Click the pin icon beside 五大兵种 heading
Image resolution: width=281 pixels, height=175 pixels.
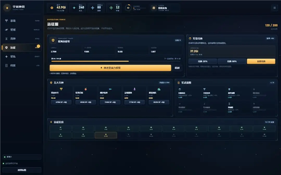pyautogui.click(x=51, y=83)
